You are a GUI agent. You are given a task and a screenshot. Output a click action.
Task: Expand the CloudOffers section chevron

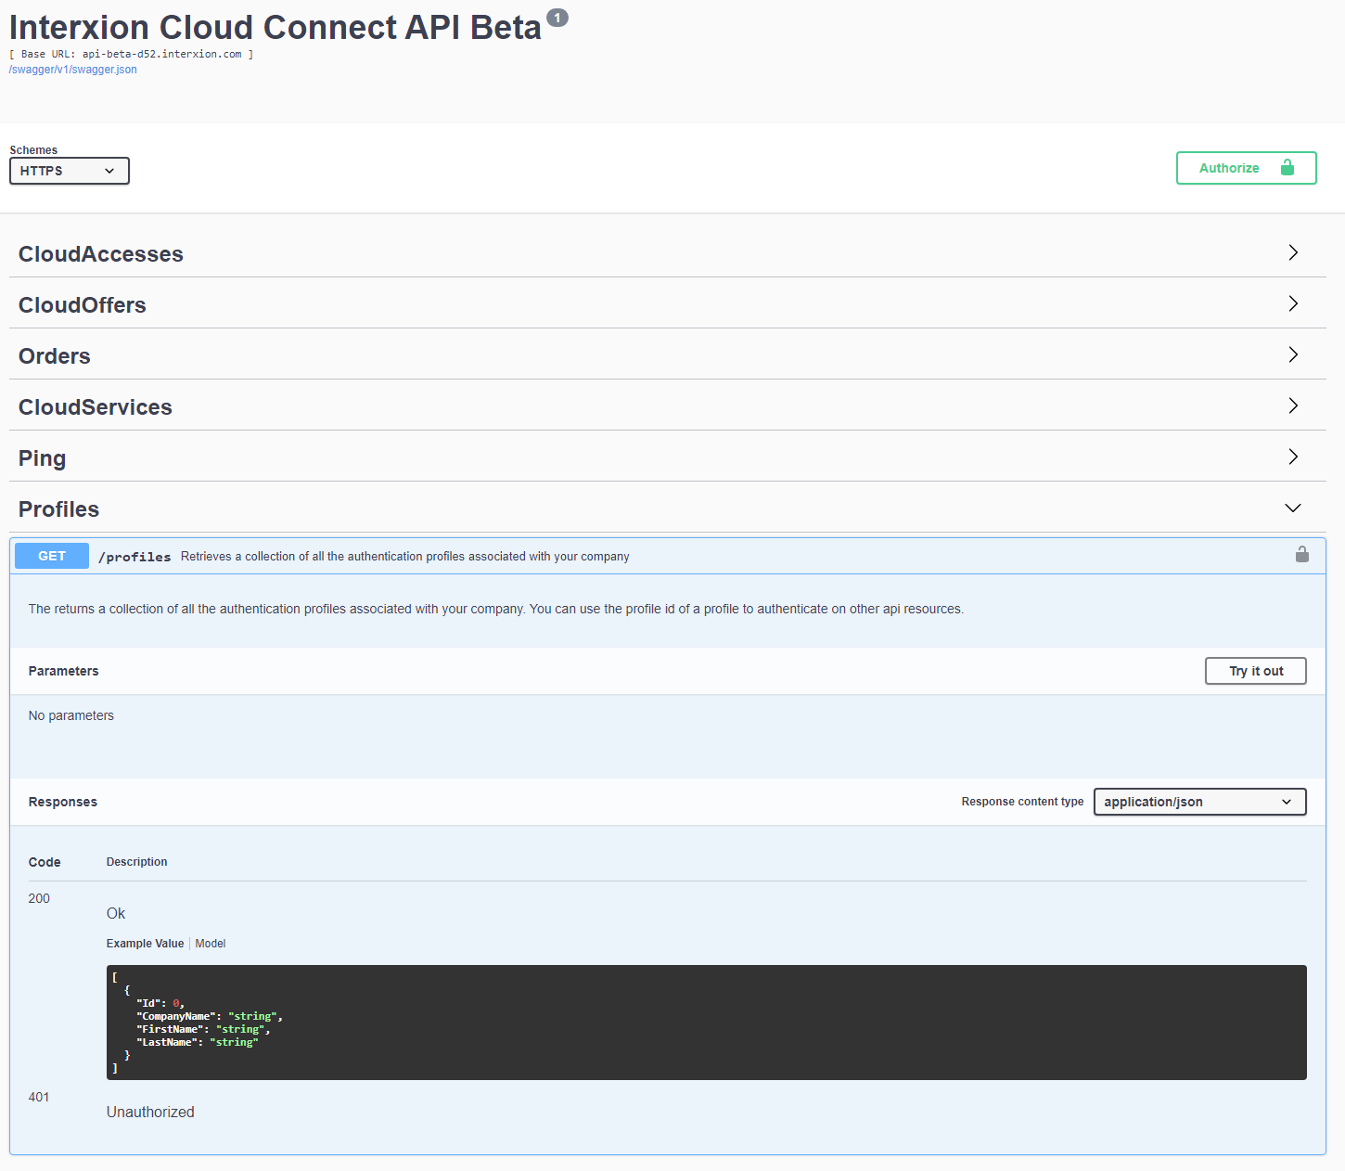pyautogui.click(x=1293, y=303)
